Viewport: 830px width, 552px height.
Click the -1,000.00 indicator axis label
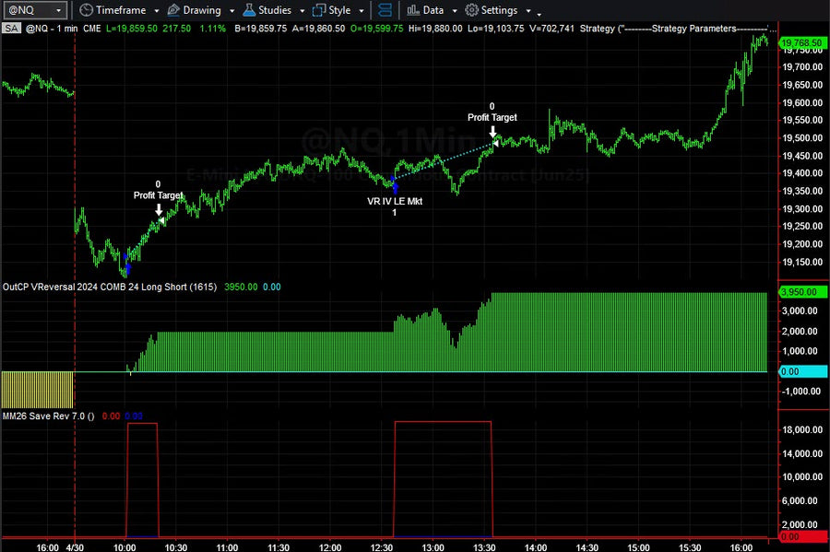800,392
